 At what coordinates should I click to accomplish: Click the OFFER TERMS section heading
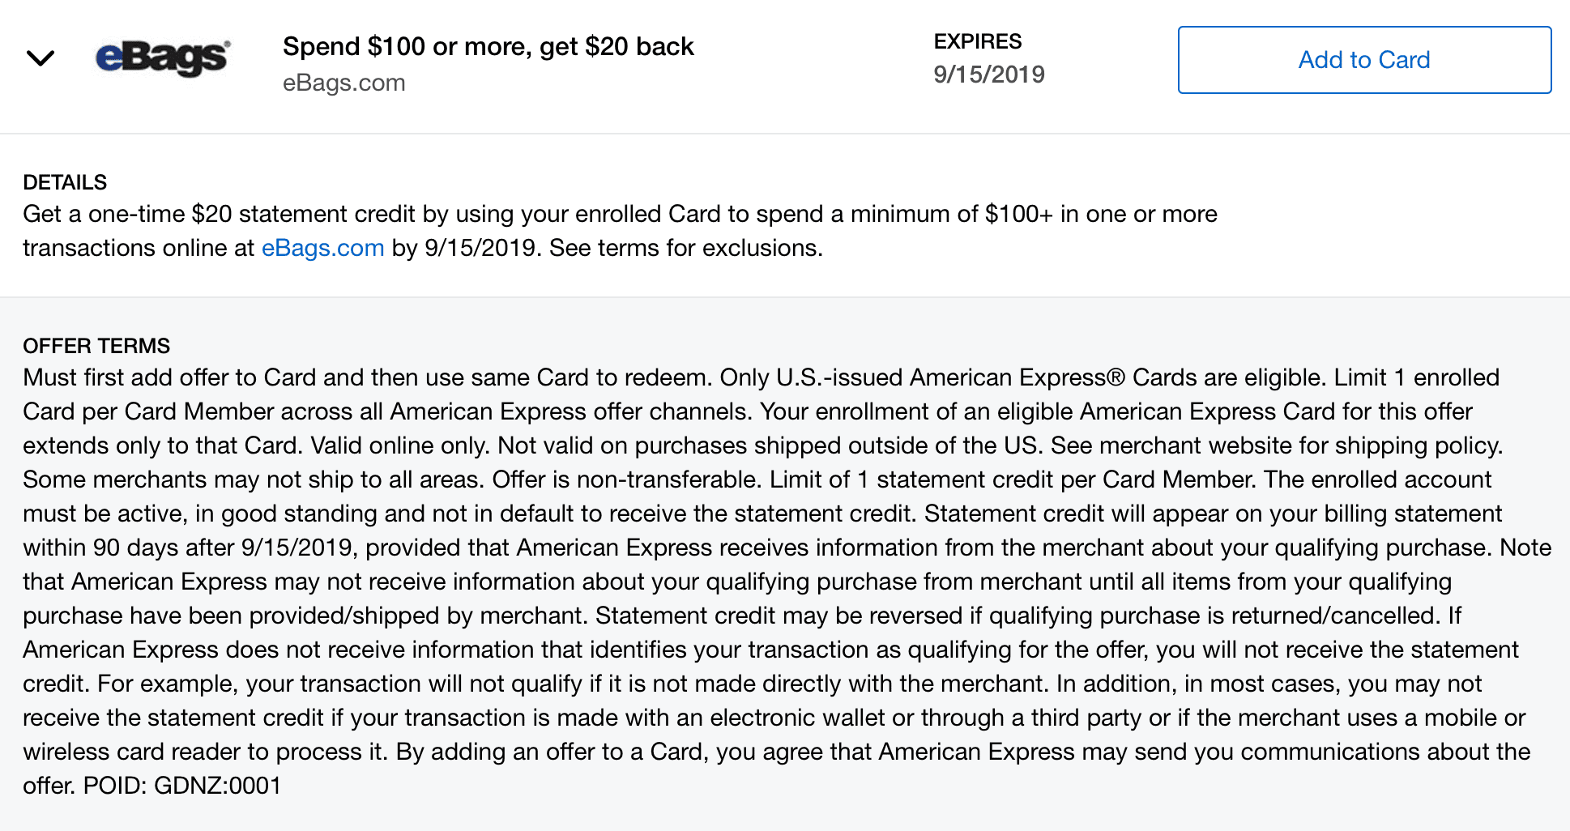[x=96, y=346]
